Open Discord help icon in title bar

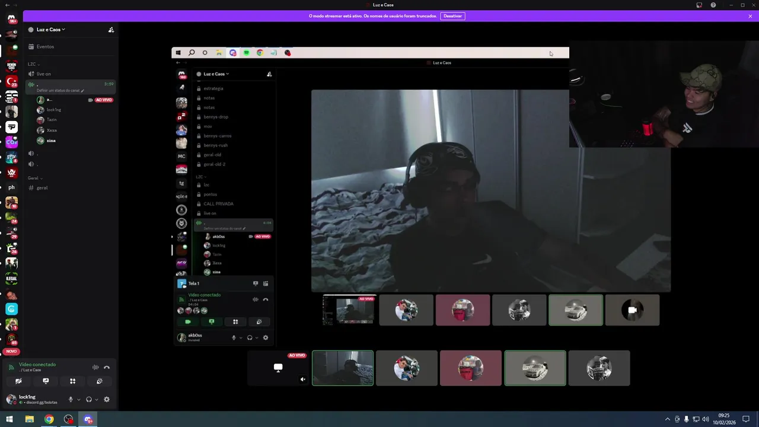[713, 5]
